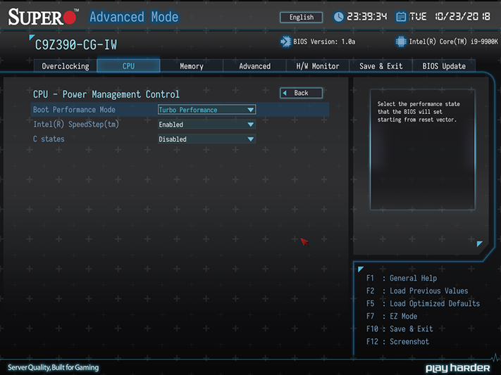Click the clock icon beside the time
Image resolution: width=501 pixels, height=375 pixels.
tap(338, 17)
